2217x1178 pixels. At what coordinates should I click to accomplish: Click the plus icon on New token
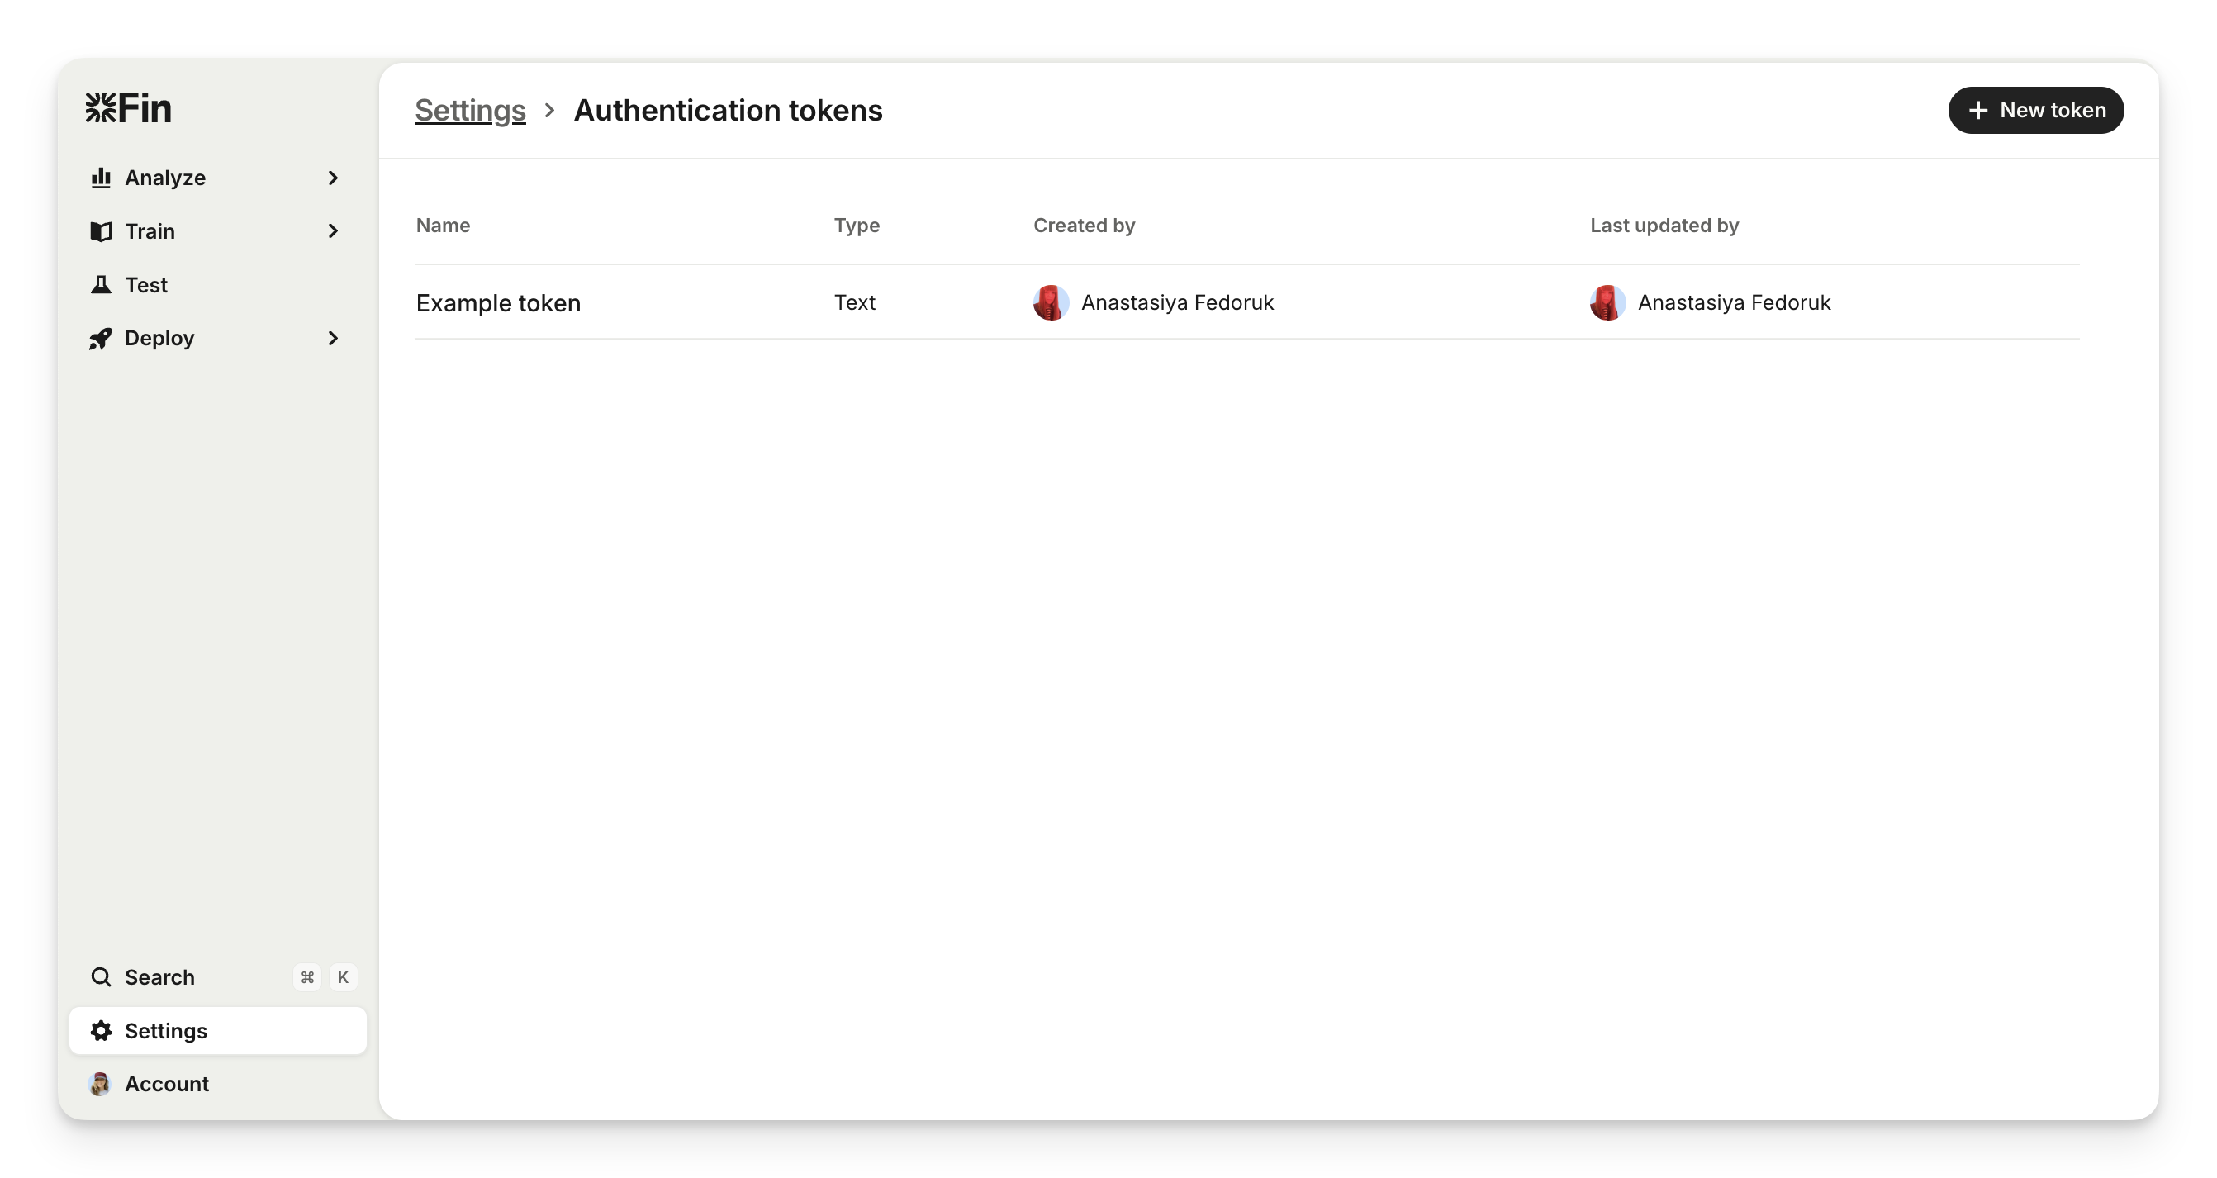pos(1978,111)
